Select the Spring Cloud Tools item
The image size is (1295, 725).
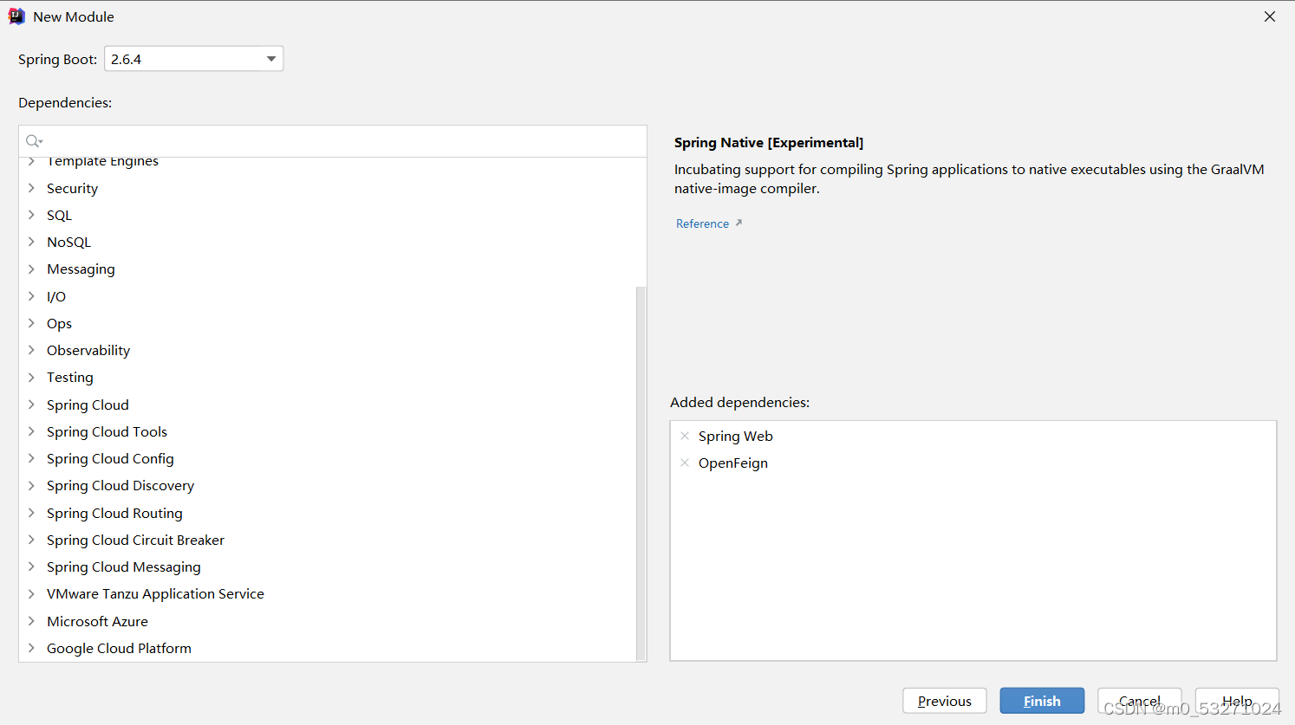tap(107, 431)
